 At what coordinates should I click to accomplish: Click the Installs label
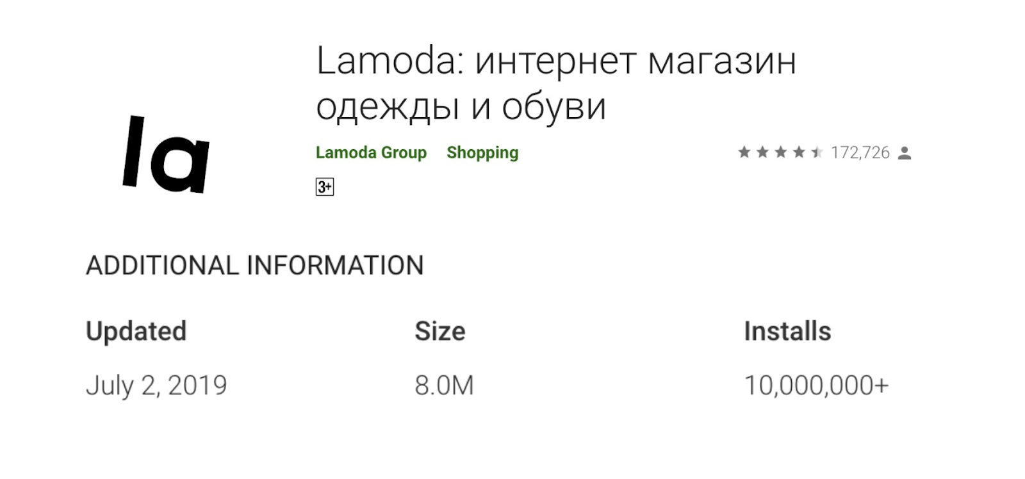pyautogui.click(x=787, y=331)
